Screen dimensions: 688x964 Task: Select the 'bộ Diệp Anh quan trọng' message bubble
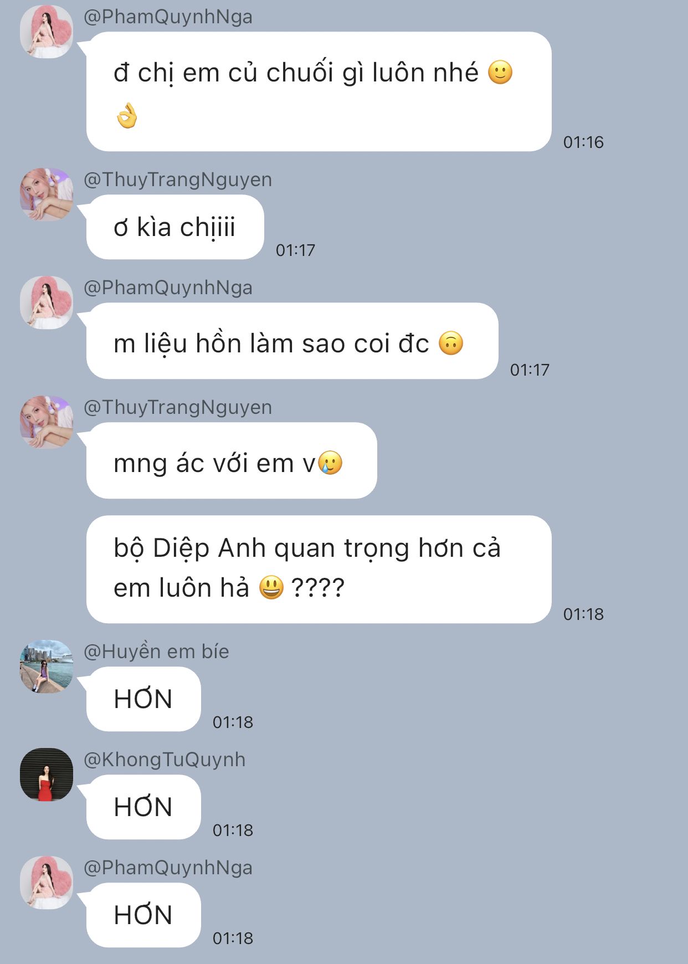[x=319, y=570]
